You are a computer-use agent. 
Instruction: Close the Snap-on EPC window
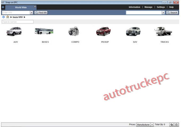(176, 2)
